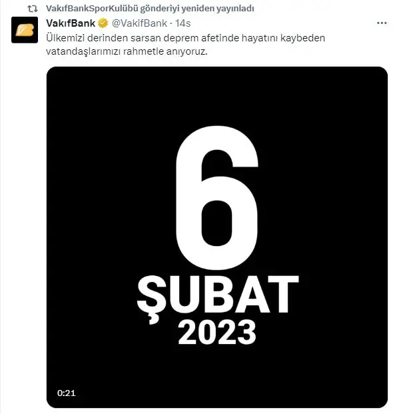Open VakıfBankSporKulübü from the repost notice
The image size is (399, 414).
coord(91,9)
